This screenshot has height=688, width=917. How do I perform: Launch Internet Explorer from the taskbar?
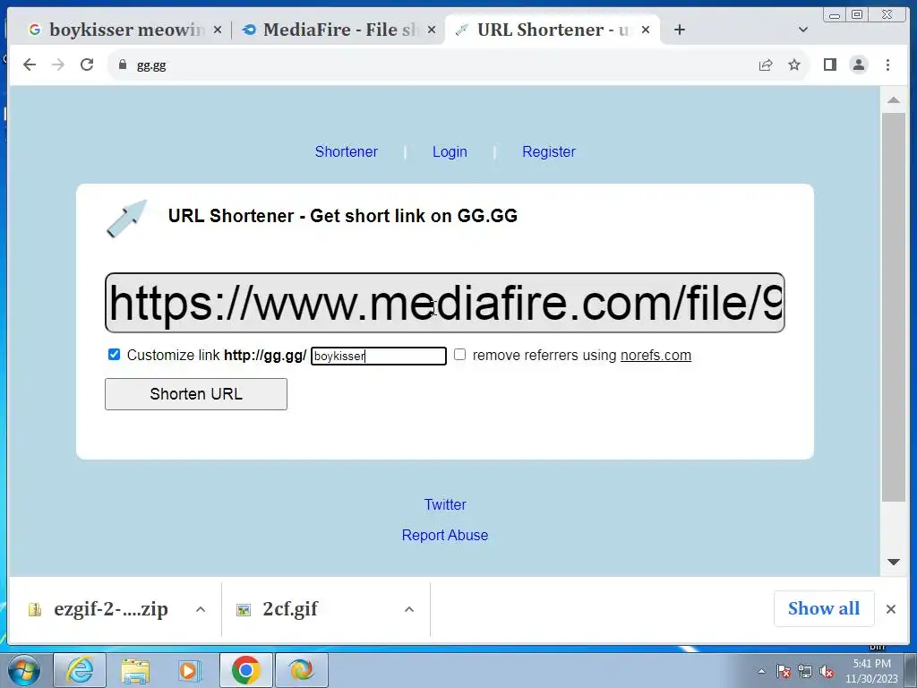coord(80,670)
